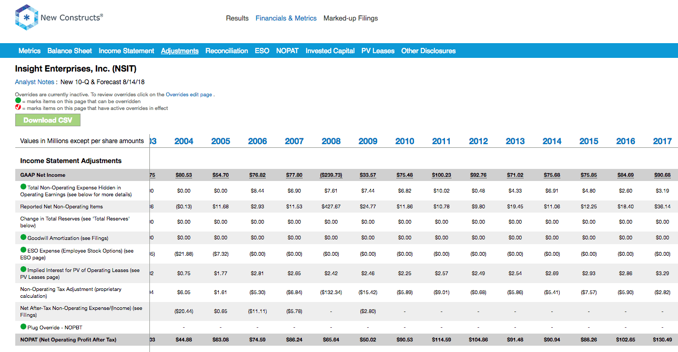Click the 2005 year column header

tap(220, 141)
